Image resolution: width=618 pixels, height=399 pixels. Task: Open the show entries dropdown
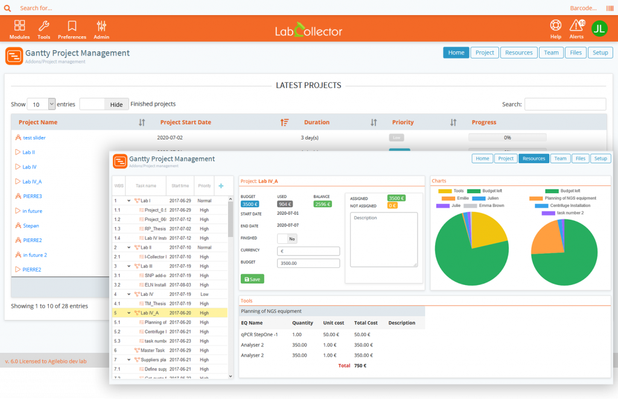(41, 104)
